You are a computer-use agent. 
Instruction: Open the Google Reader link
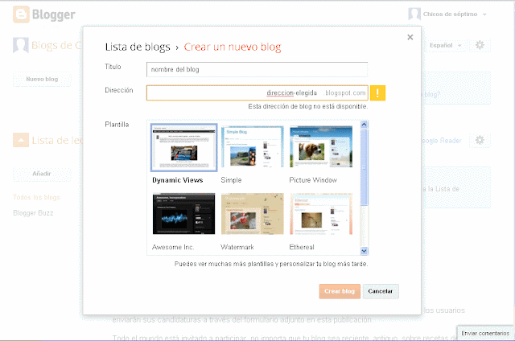click(x=441, y=141)
